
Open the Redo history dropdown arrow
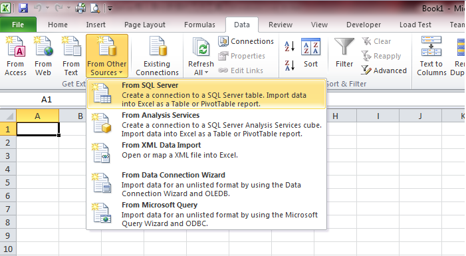point(68,8)
